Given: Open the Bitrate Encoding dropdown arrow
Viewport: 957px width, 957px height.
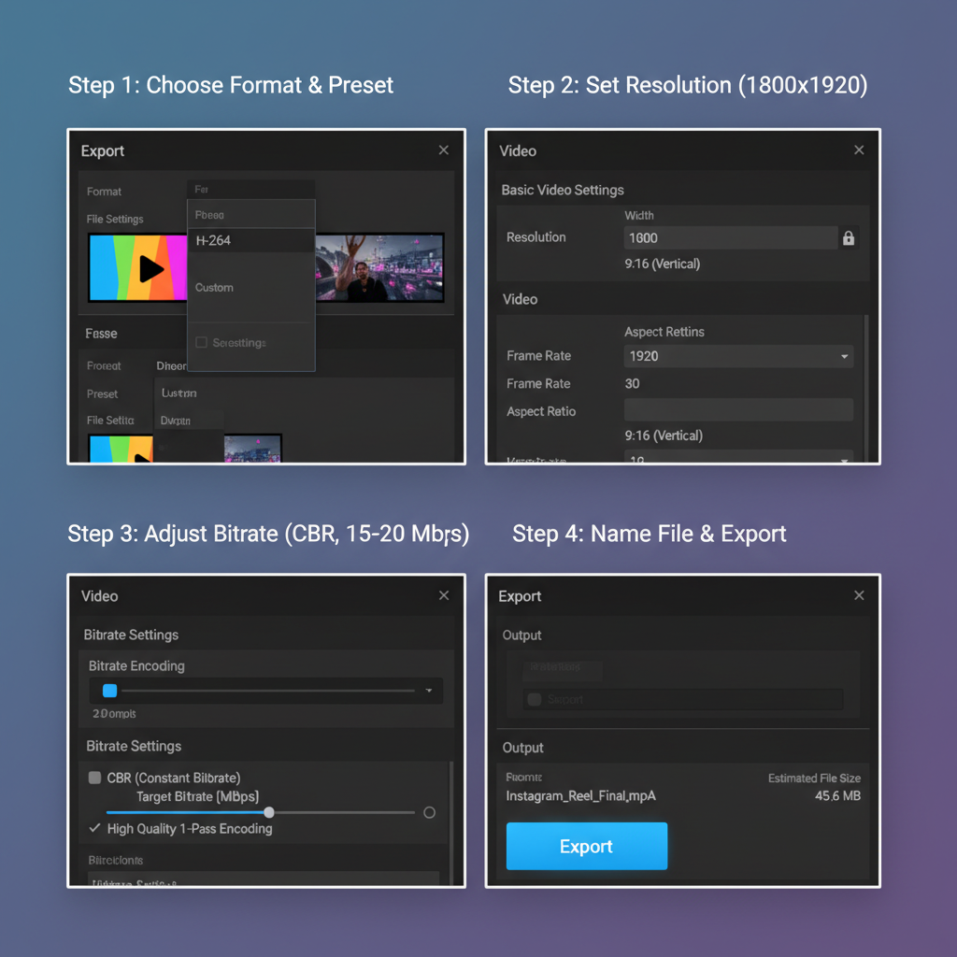Looking at the screenshot, I should coord(429,691).
